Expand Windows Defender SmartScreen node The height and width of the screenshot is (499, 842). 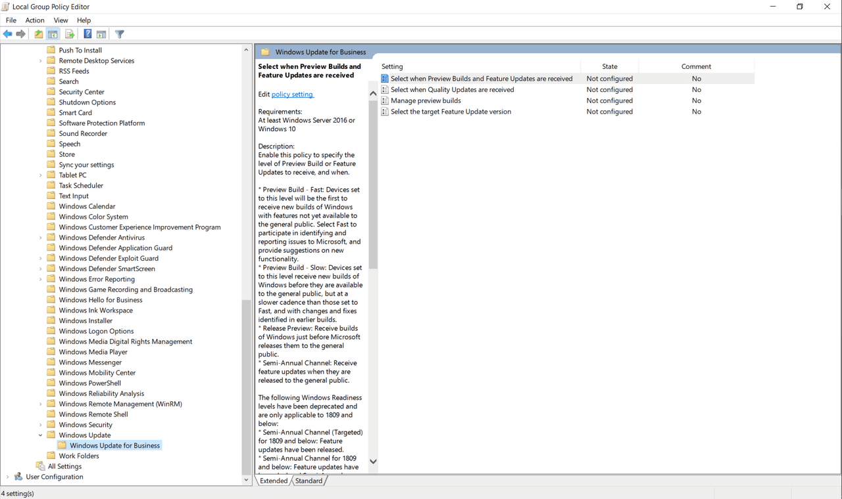pyautogui.click(x=41, y=269)
